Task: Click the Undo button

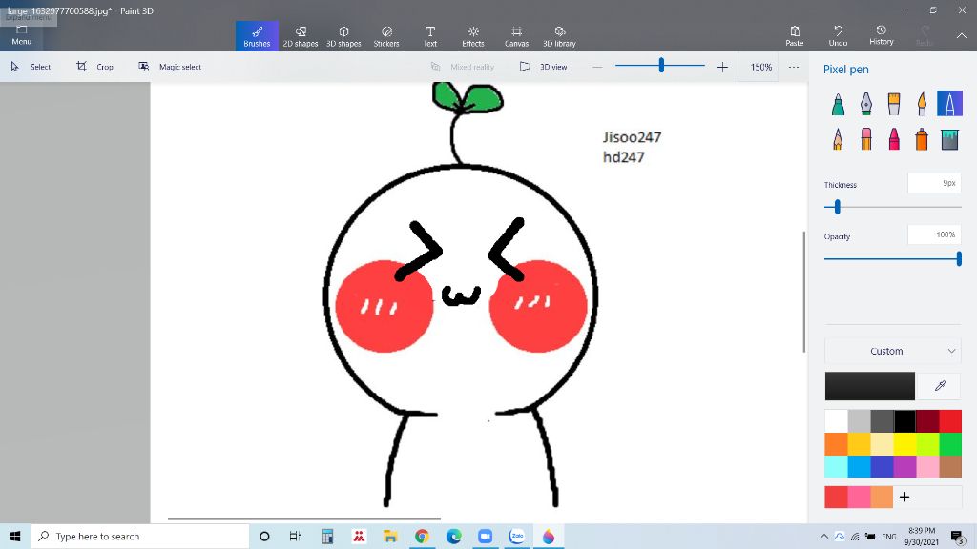Action: click(x=838, y=36)
